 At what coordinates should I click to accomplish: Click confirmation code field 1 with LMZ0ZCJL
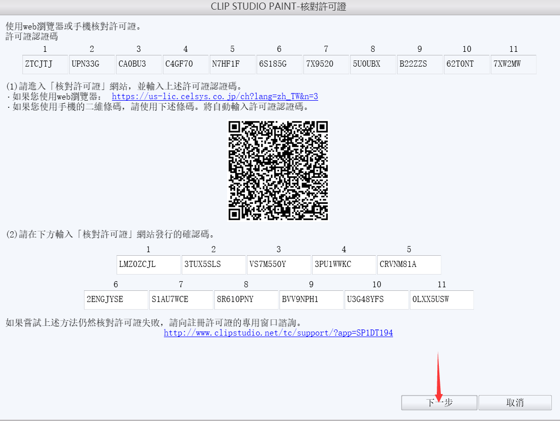point(149,264)
